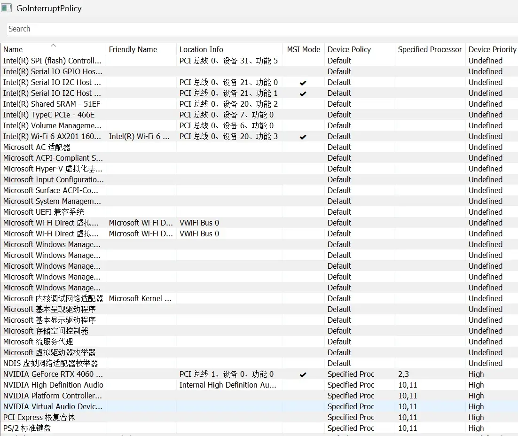Screen dimensions: 518x436
Task: Select NVIDIA High Definition Audio row
Action: 259,385
